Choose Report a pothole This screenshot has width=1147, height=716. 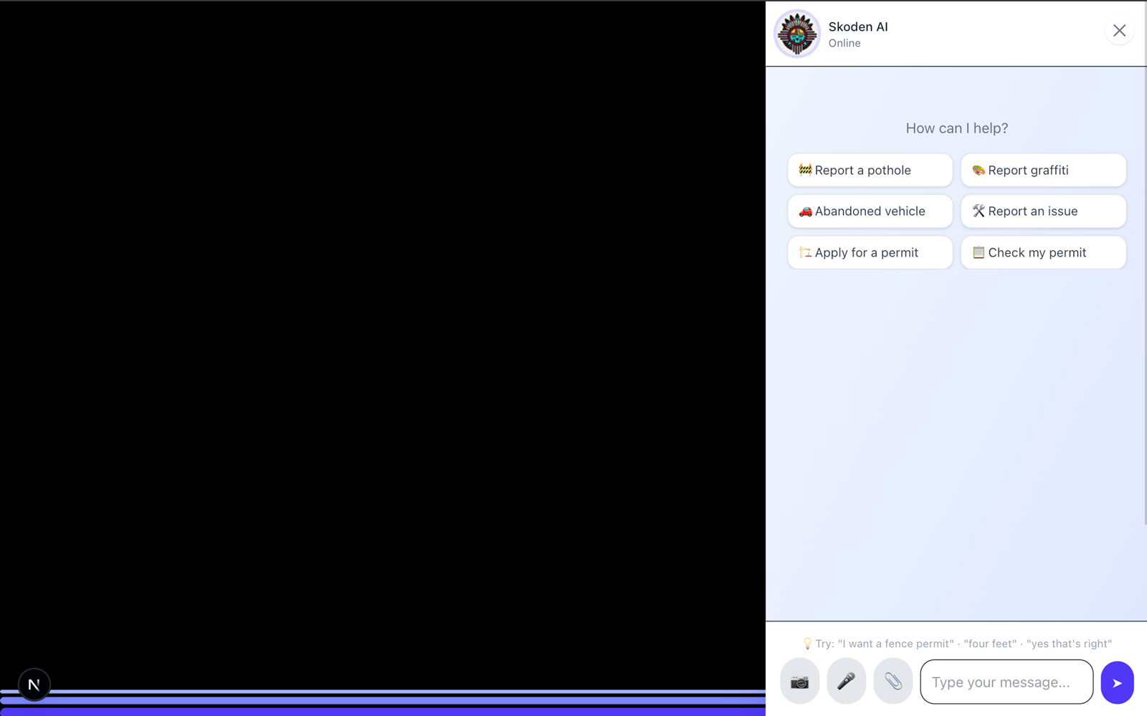click(870, 171)
